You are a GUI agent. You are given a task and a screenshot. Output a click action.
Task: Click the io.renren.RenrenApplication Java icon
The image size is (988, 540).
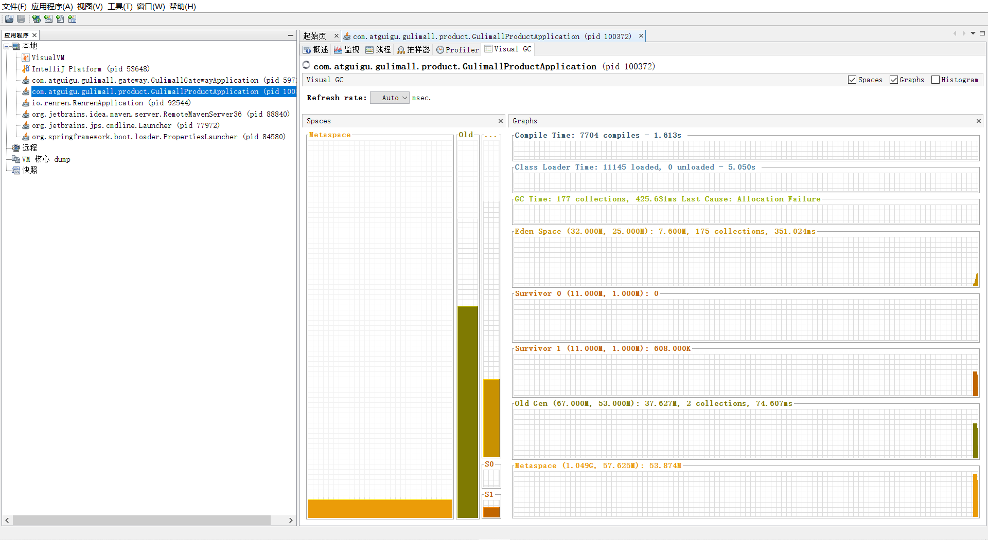click(x=26, y=103)
